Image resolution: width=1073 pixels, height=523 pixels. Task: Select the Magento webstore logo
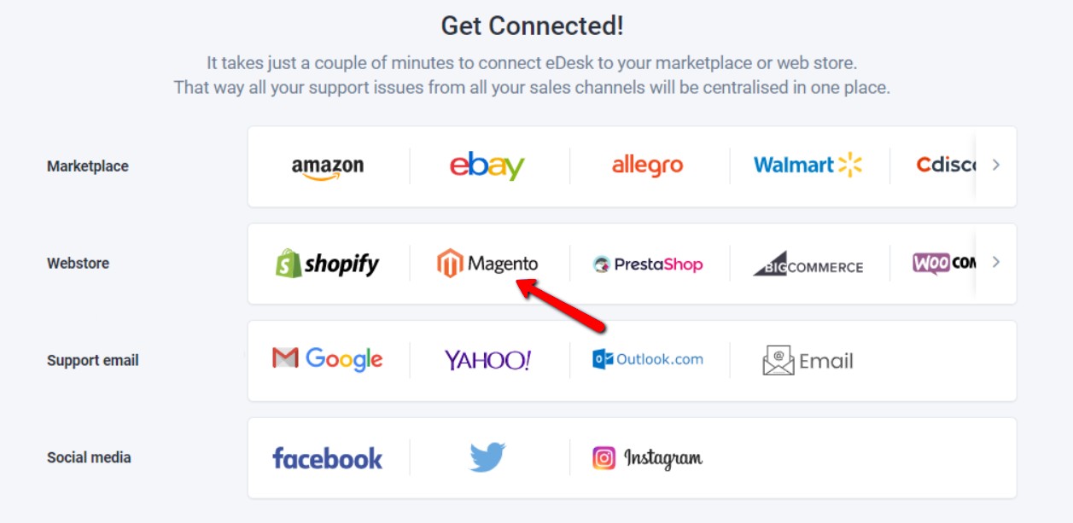[487, 263]
